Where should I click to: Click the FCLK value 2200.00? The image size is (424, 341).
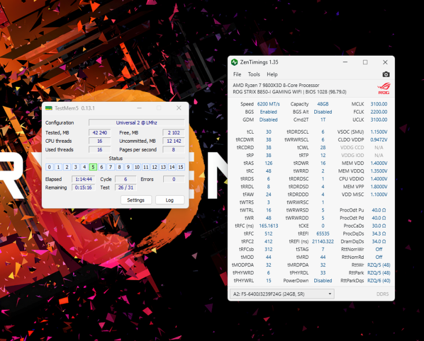[379, 112]
